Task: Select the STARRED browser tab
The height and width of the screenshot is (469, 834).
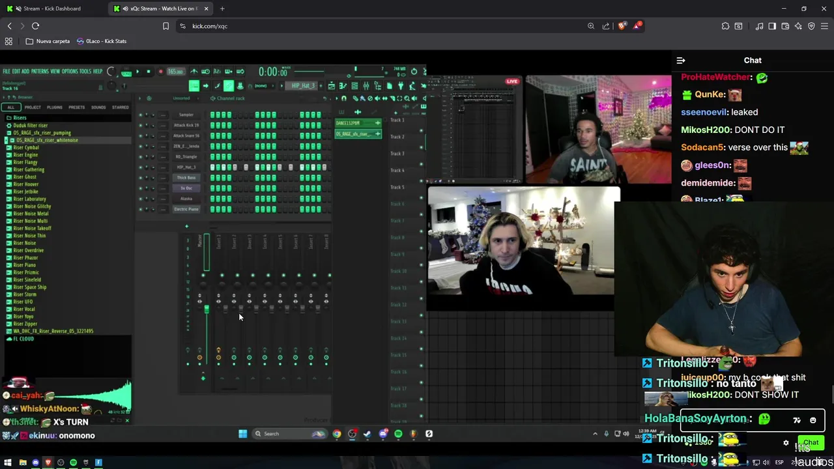Action: pos(121,107)
